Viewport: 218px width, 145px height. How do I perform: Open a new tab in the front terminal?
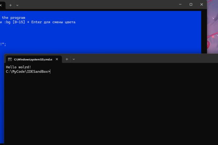[x=67, y=59]
